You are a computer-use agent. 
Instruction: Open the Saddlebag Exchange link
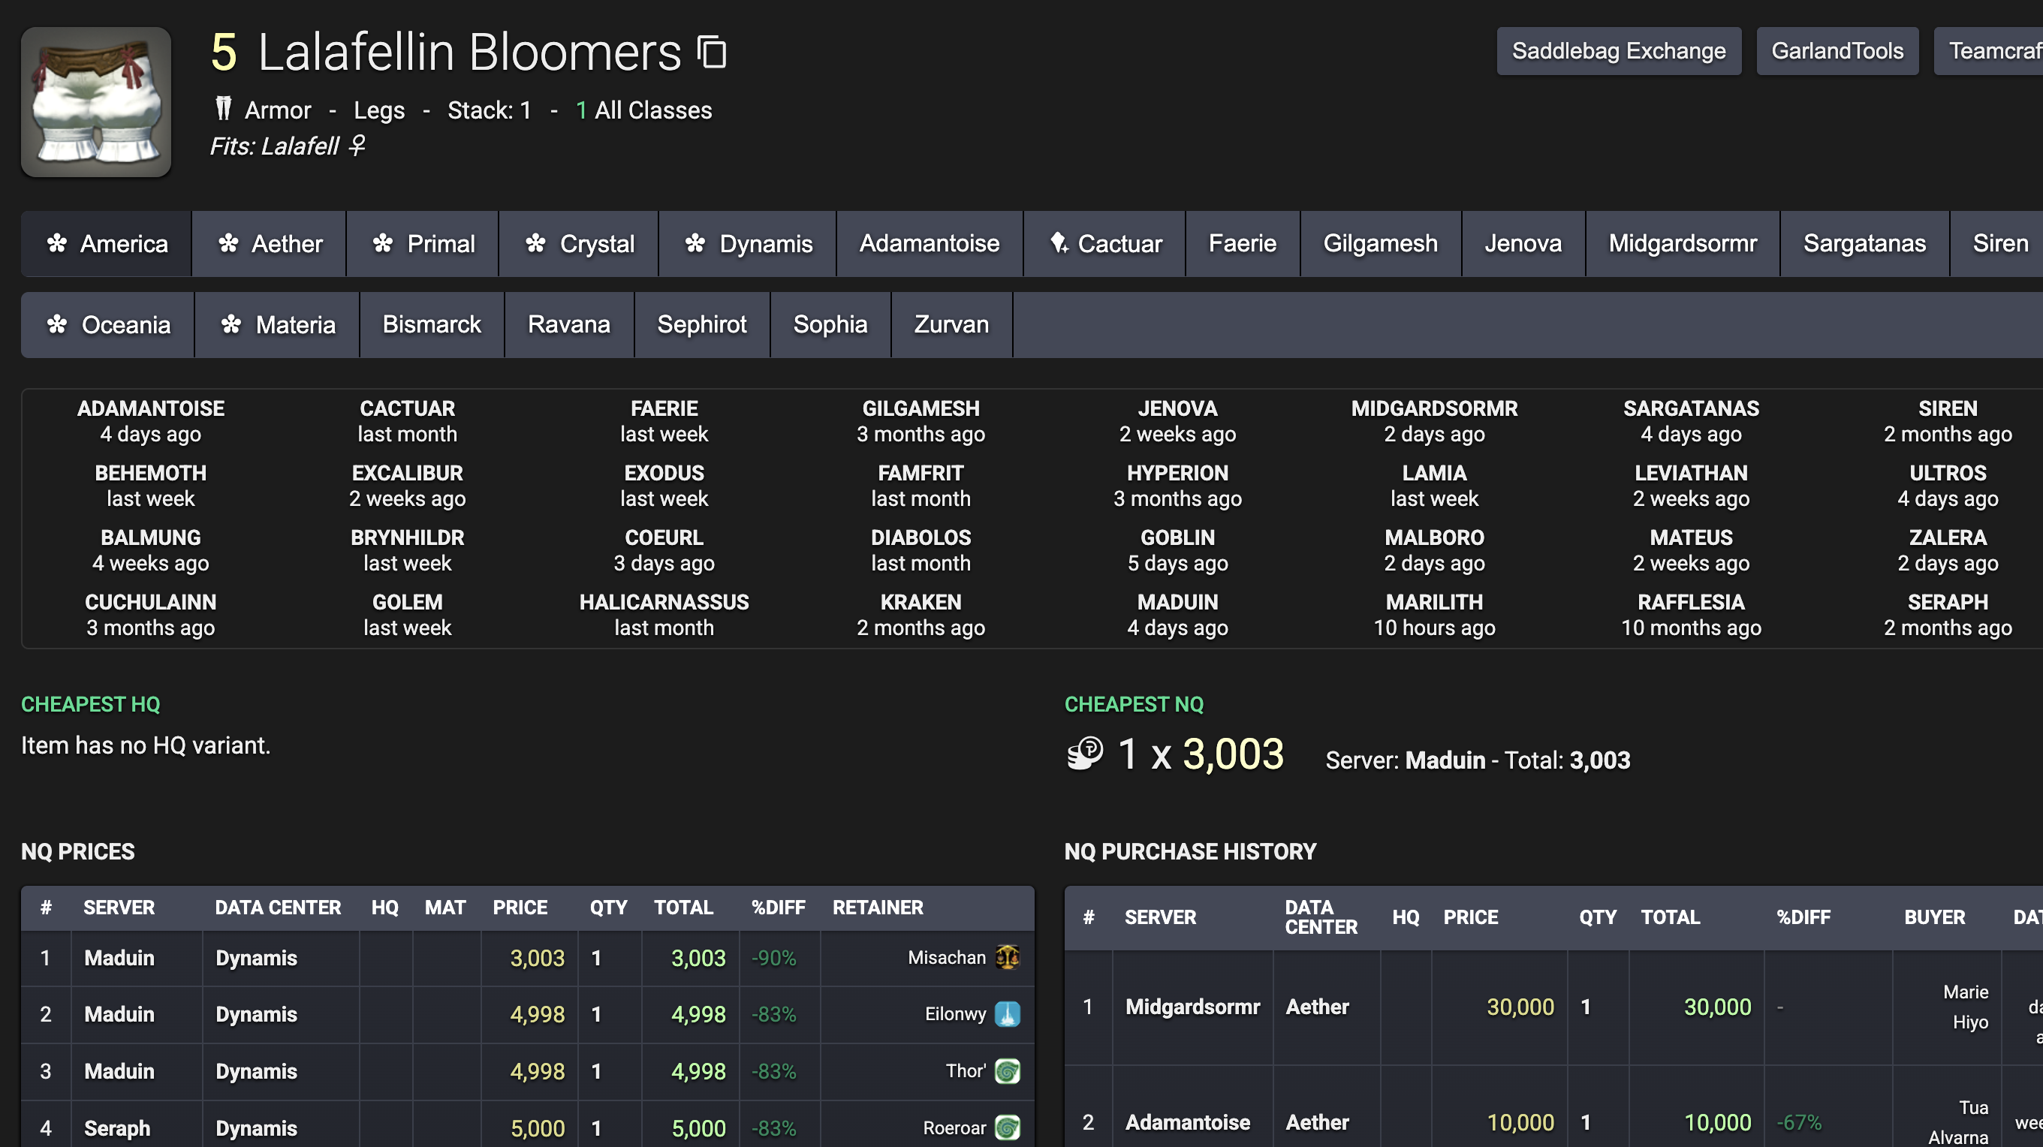[x=1618, y=52]
